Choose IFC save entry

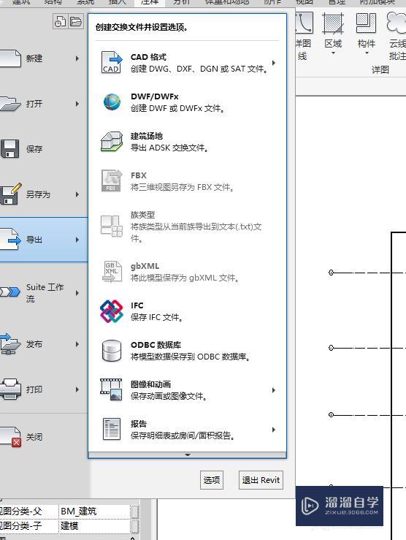tap(187, 311)
